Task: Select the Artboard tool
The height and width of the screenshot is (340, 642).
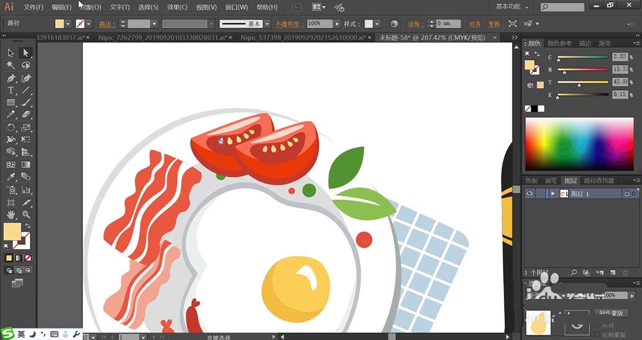Action: (x=11, y=203)
